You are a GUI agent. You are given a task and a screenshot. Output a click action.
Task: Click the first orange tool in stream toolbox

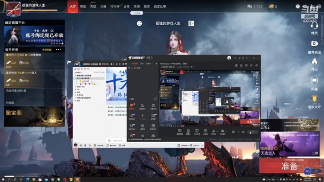[132, 106]
